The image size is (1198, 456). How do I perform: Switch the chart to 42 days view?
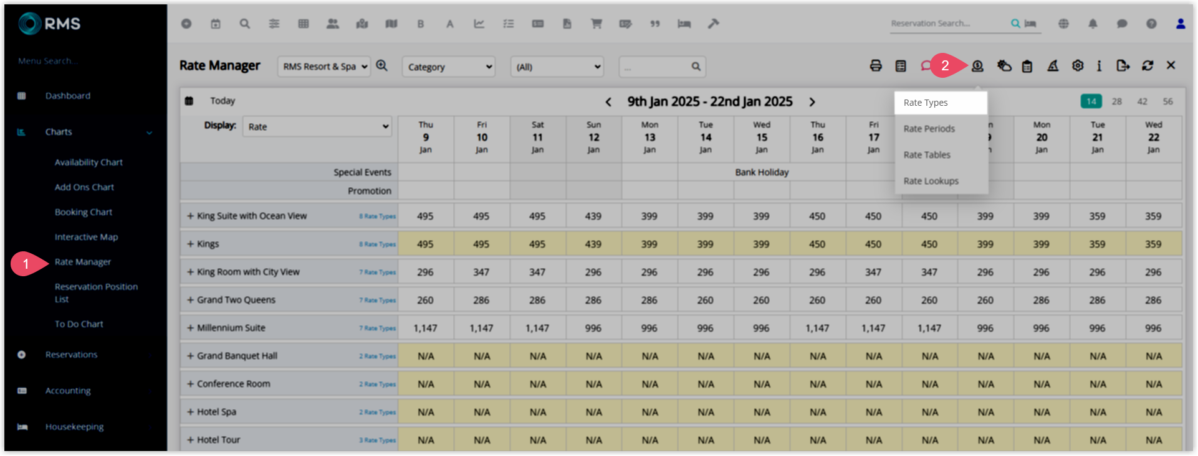pos(1143,101)
